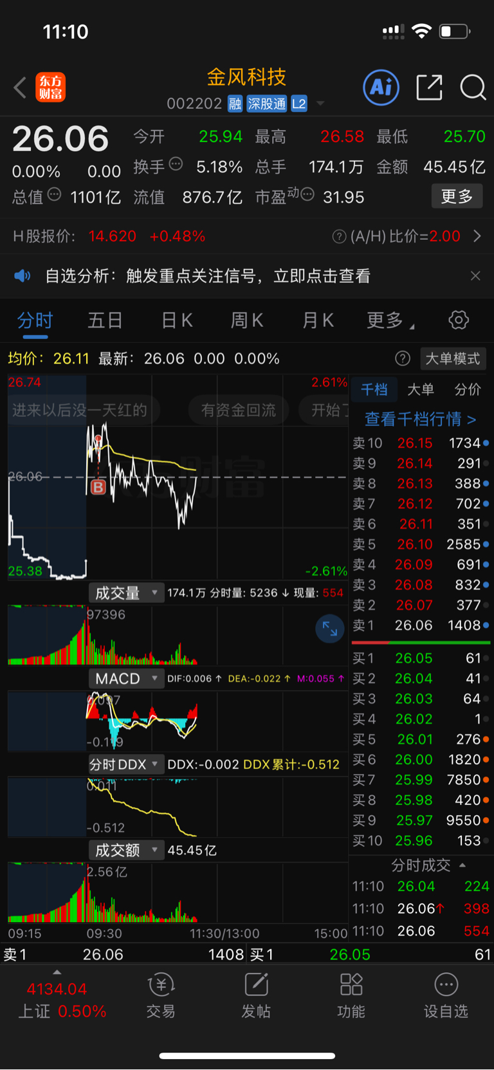Tap the info icon next to 总值
Screen dimensions: 494x1070
[55, 194]
